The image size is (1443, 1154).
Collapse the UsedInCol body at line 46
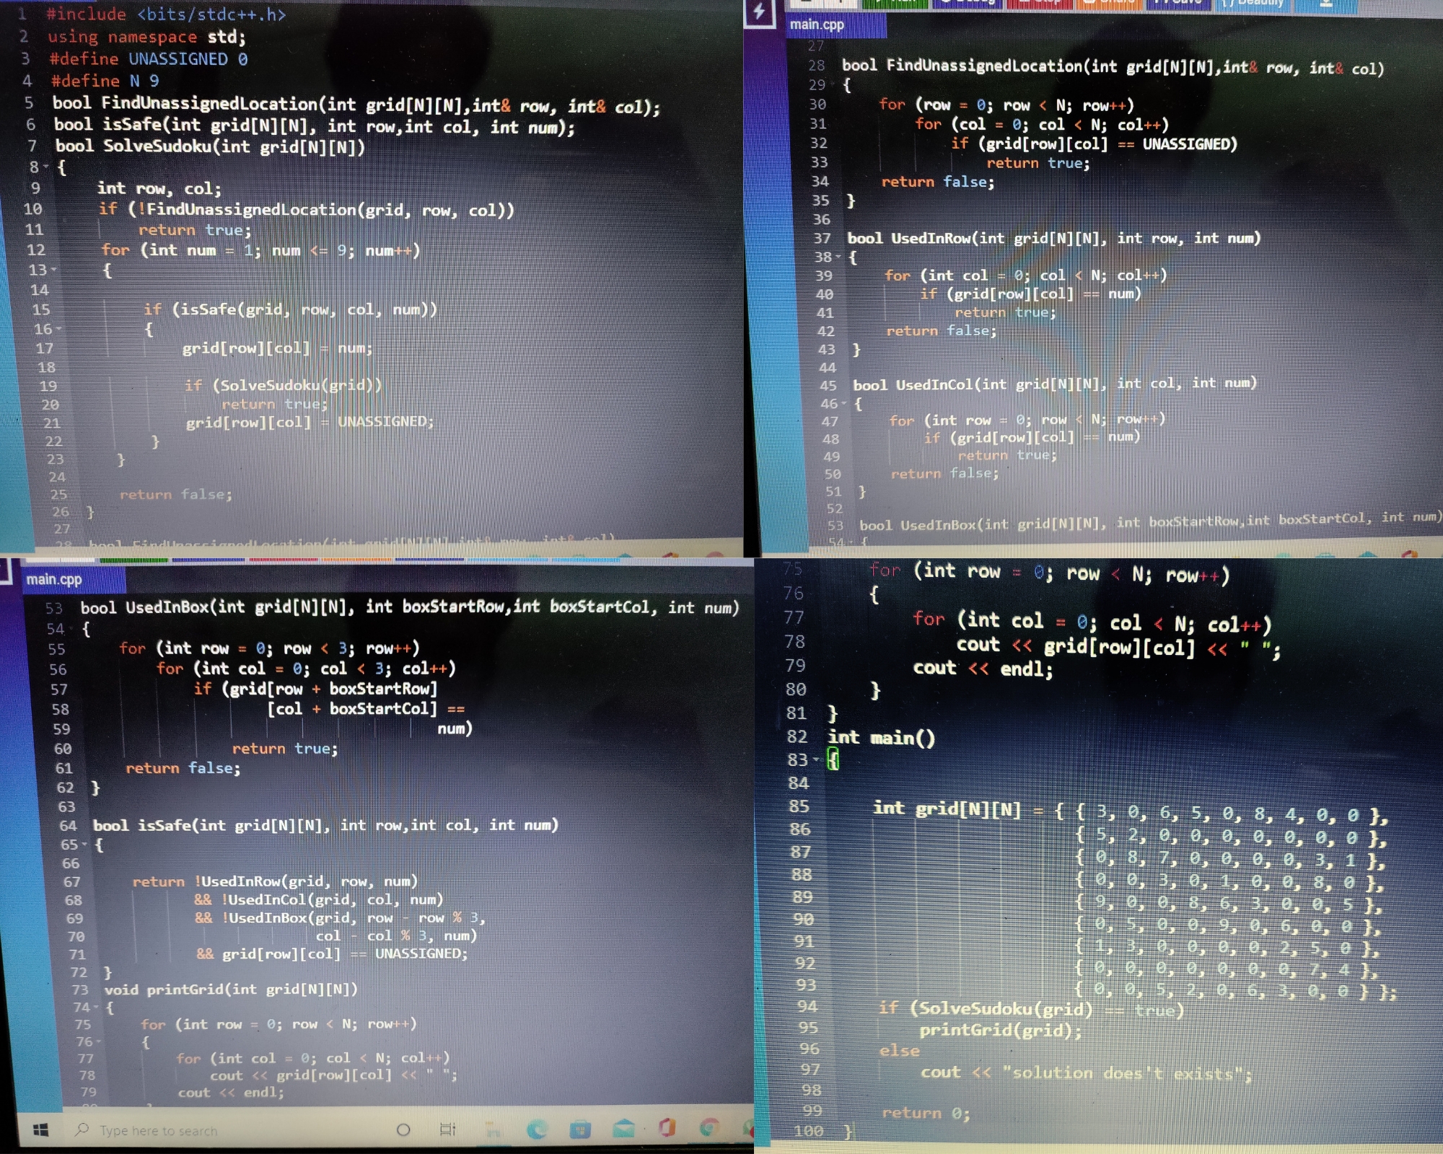(x=843, y=405)
